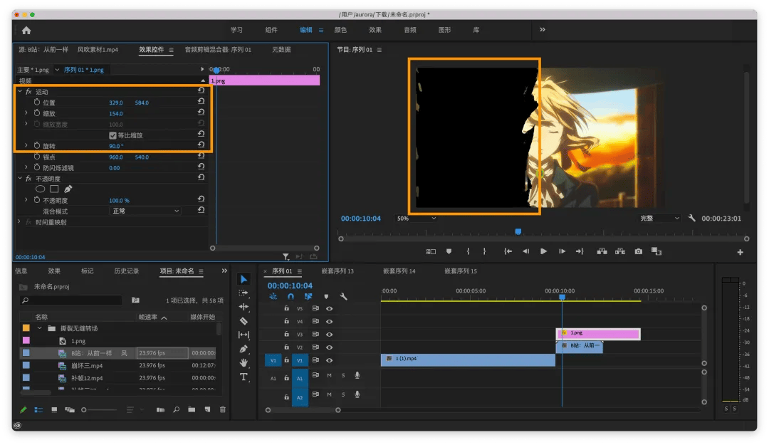Select the Razor tool

(244, 321)
